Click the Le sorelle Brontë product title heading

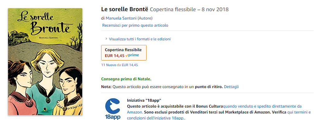[x=125, y=9]
